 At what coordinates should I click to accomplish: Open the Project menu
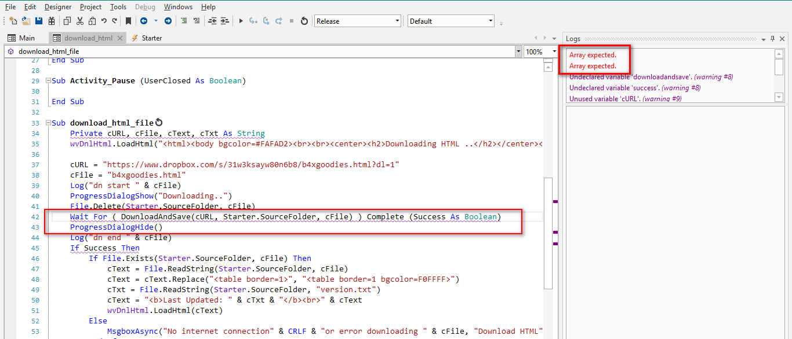point(90,7)
